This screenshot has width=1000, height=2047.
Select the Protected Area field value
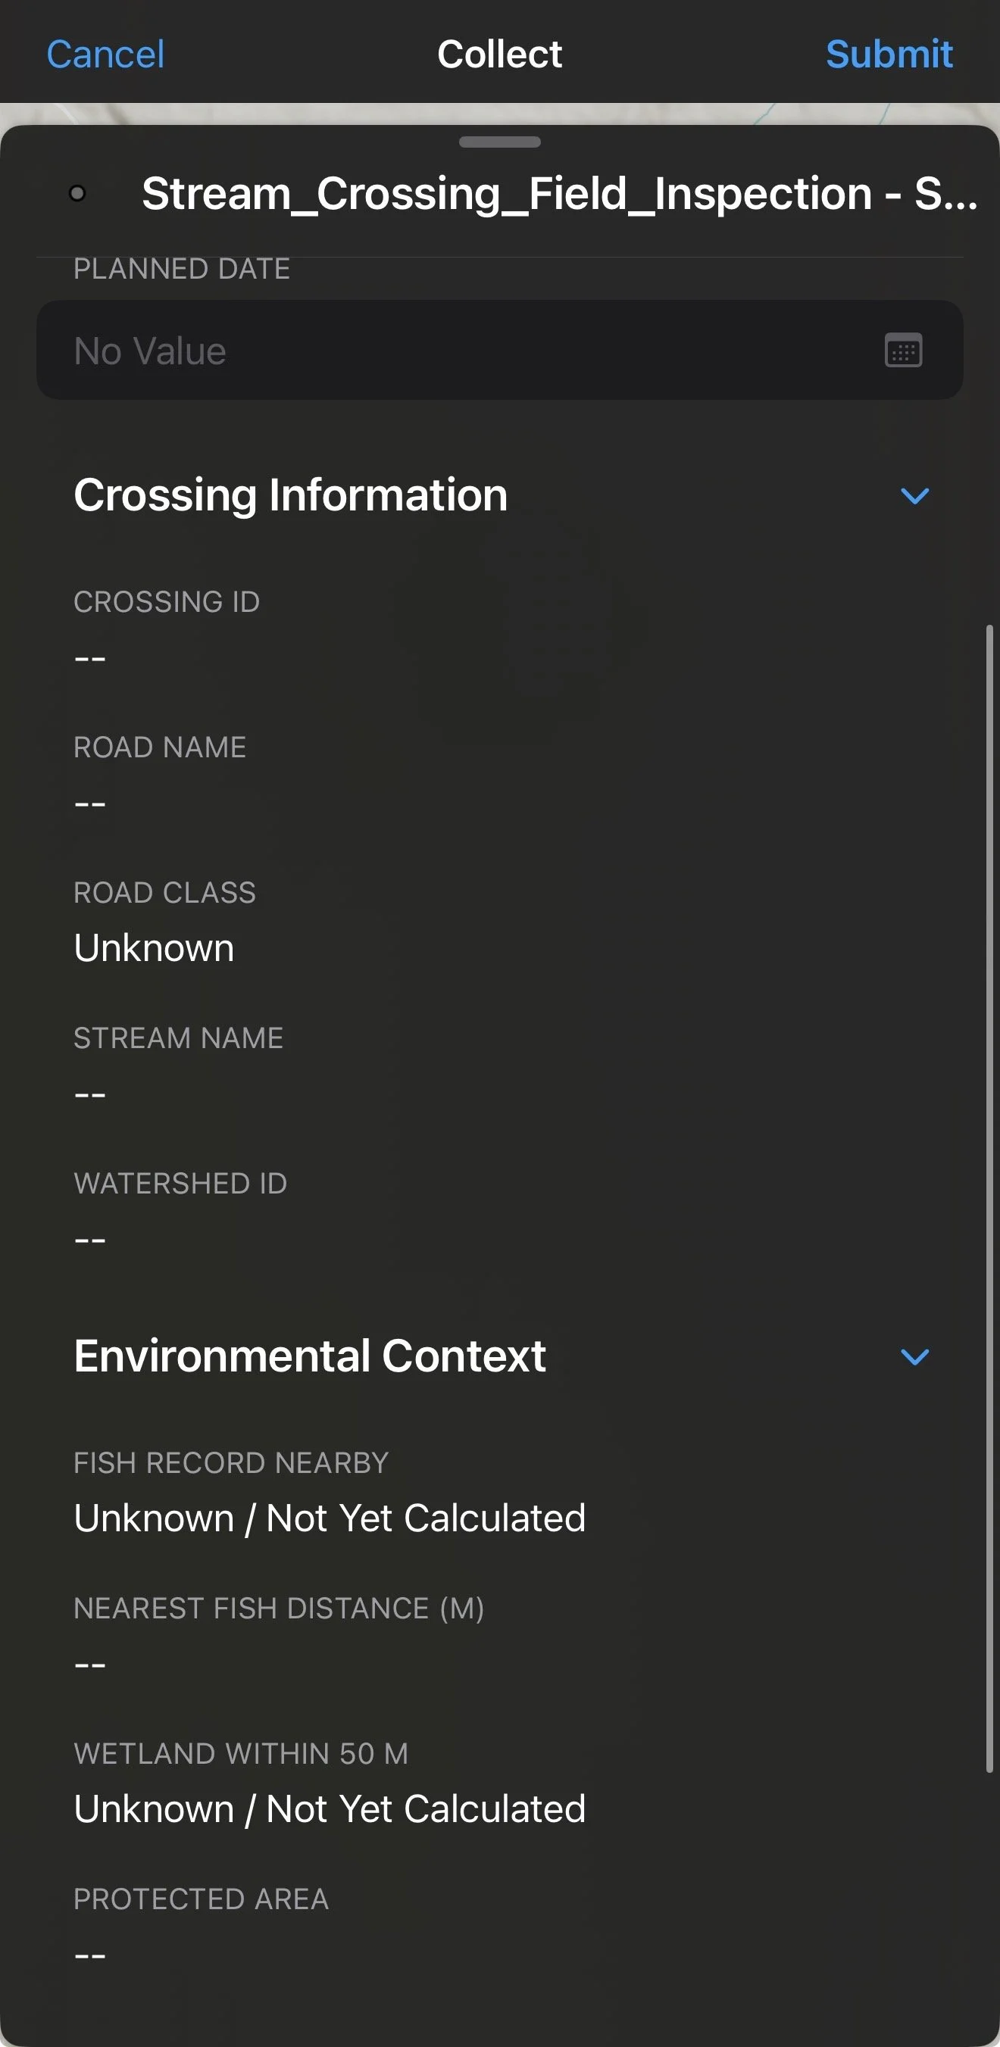pyautogui.click(x=90, y=1955)
